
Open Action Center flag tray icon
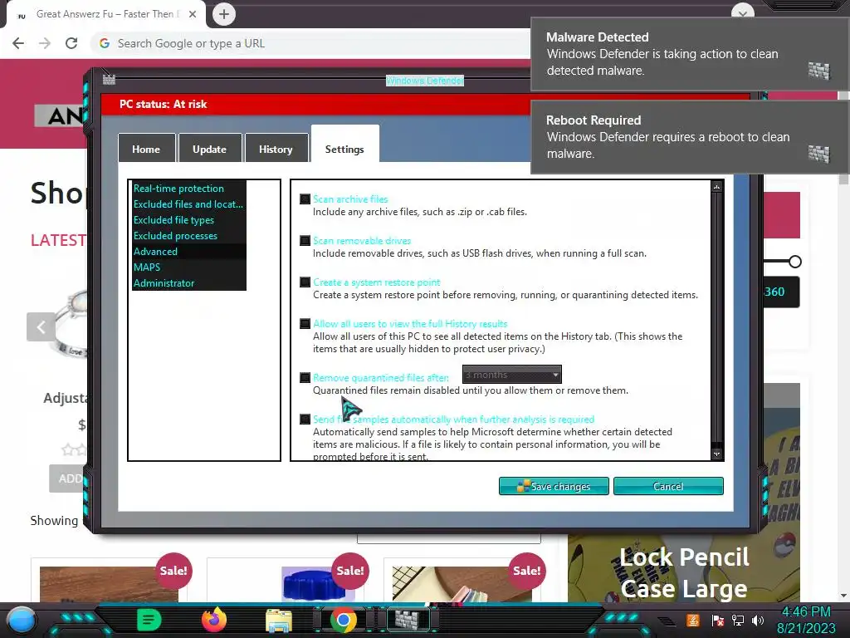point(718,620)
